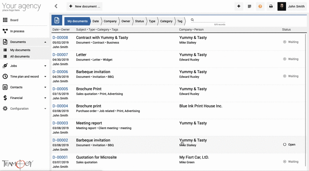309x171 pixels.
Task: Click the printer icon in top bar
Action: click(x=271, y=6)
